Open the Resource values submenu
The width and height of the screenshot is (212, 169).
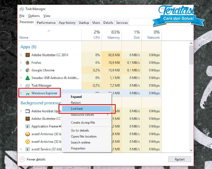86,115
